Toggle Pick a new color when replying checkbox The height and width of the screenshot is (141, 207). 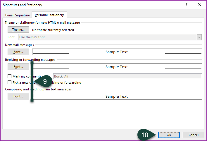pos(10,82)
